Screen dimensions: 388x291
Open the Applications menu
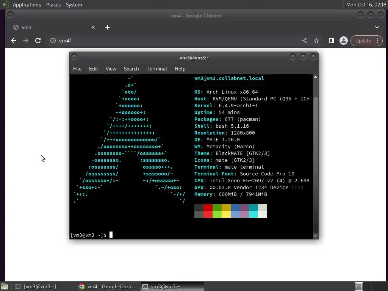(x=27, y=5)
